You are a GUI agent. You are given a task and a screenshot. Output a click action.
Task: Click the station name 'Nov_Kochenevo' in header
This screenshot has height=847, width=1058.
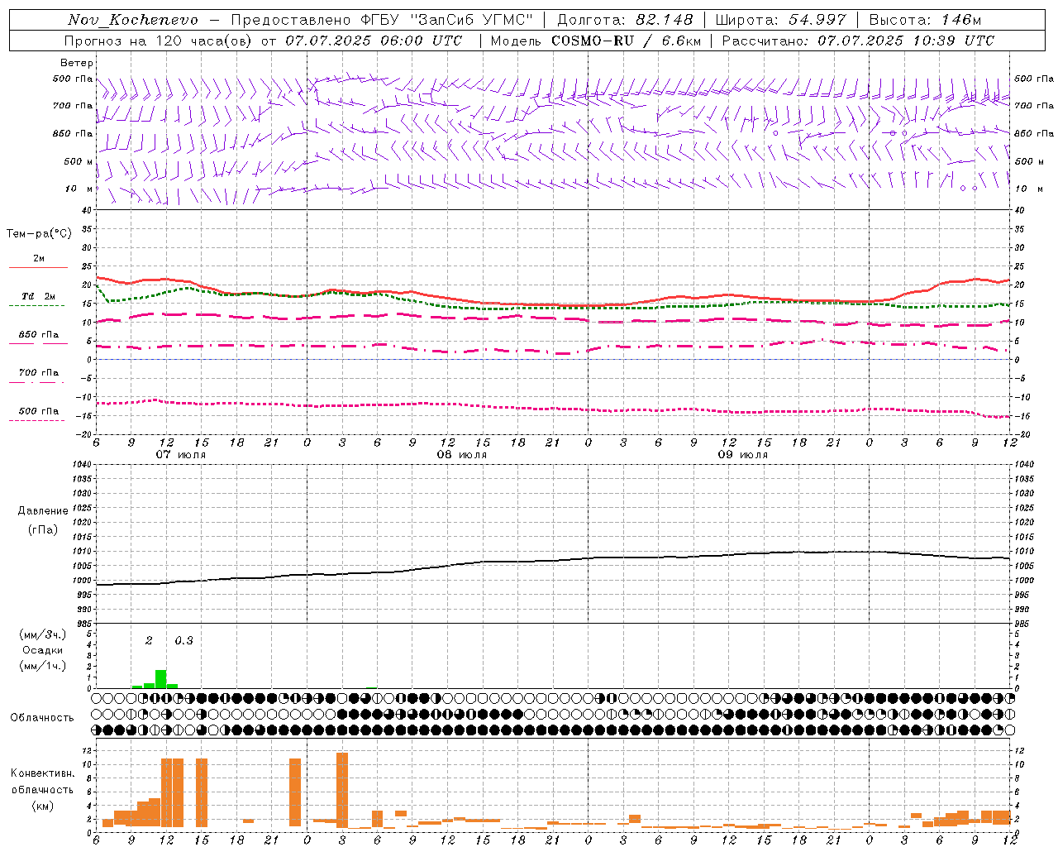coord(133,20)
